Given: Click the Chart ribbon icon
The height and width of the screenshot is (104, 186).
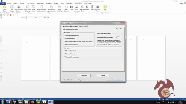Looking at the screenshot, I should coord(71,8).
